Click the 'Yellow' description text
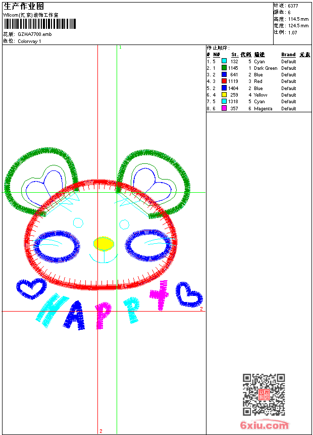The image size is (313, 435). 260,95
